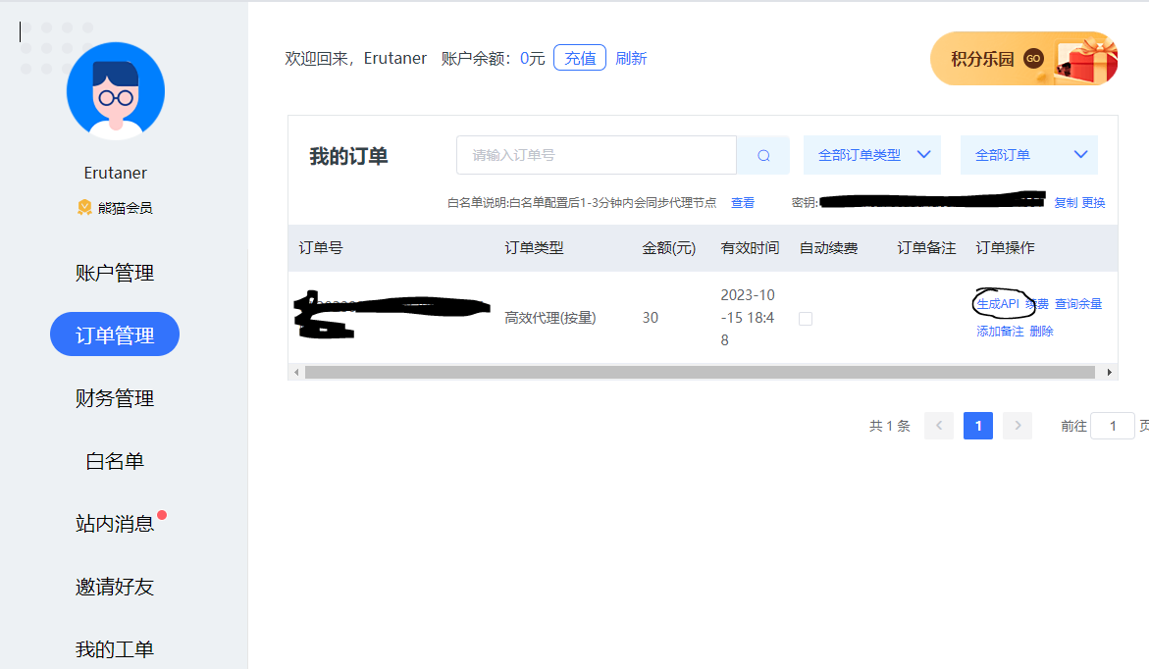The height and width of the screenshot is (669, 1149).
Task: Click the 添加备注 link
Action: click(x=1000, y=332)
